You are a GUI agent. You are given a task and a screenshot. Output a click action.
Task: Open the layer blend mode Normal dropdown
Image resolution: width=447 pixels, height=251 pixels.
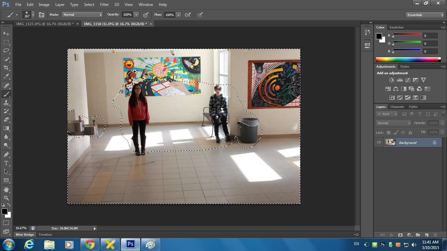coord(393,123)
